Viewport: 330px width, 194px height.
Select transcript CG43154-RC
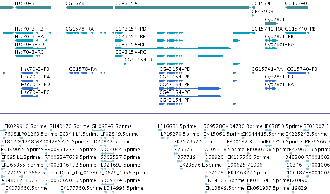130,52
